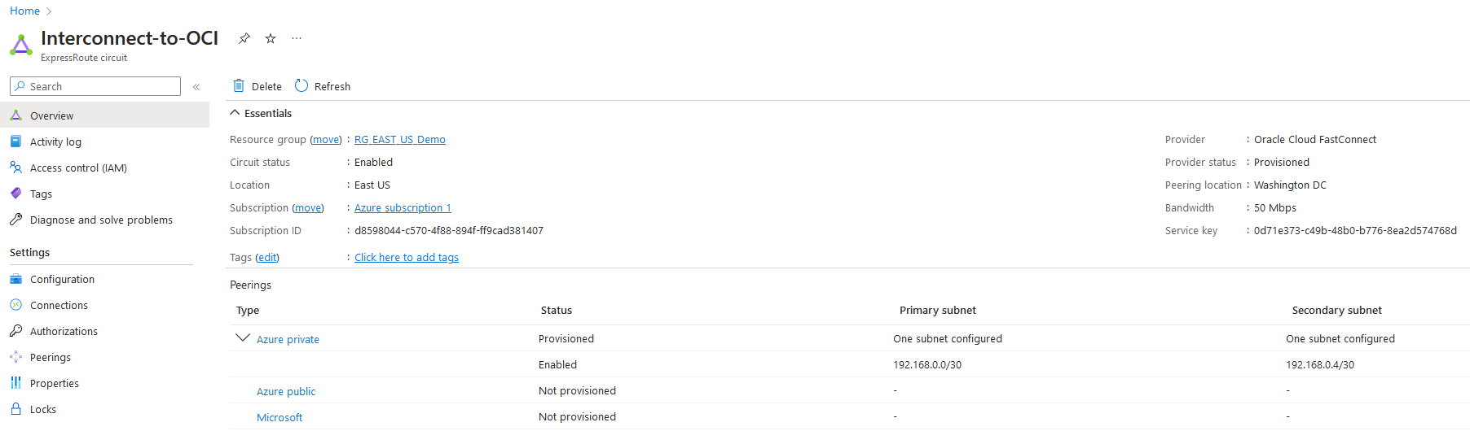The width and height of the screenshot is (1470, 431).
Task: Click the Locks padlock icon
Action: pos(15,409)
